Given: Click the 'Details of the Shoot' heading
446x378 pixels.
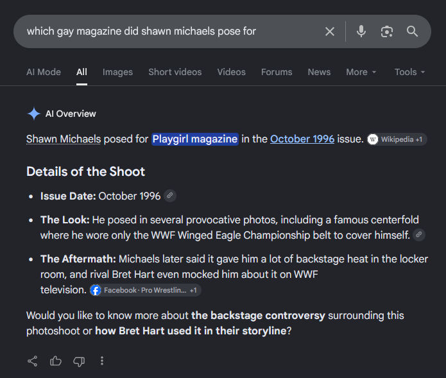Looking at the screenshot, I should click(x=85, y=171).
